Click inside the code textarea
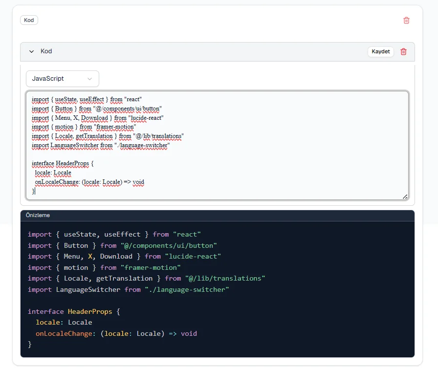Viewport: 438px width, 372px height. click(217, 145)
